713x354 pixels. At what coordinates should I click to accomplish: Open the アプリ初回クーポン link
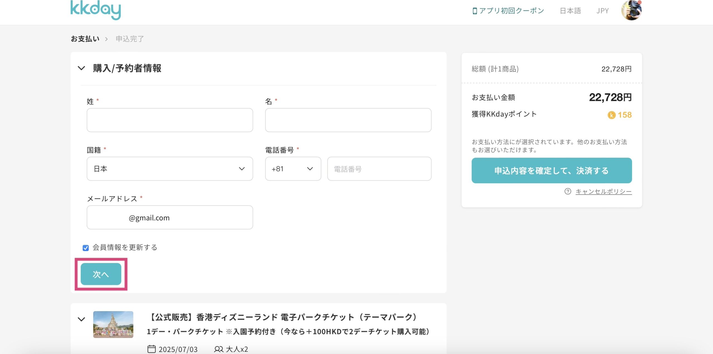[511, 11]
